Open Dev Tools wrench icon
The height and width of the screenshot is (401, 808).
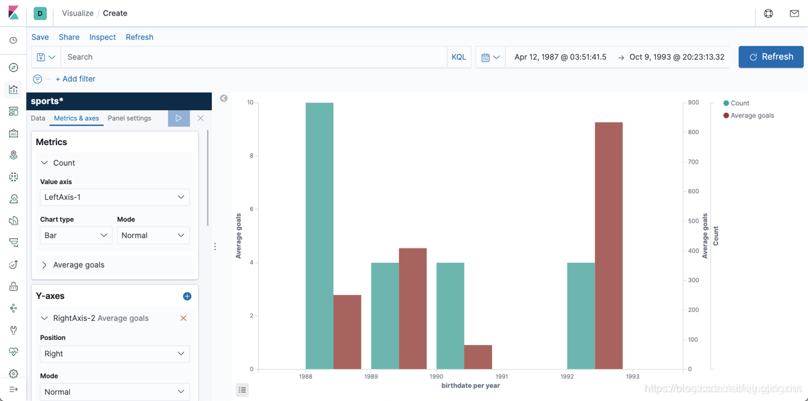[14, 330]
